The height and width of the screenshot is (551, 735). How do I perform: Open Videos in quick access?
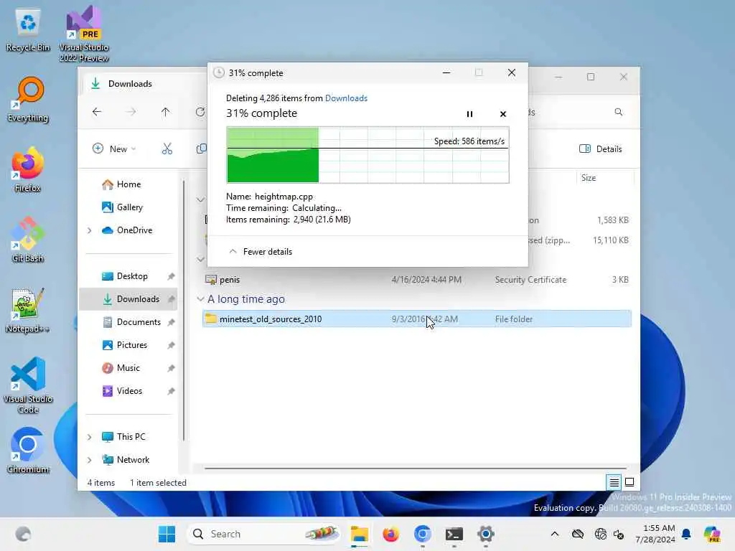tap(122, 391)
